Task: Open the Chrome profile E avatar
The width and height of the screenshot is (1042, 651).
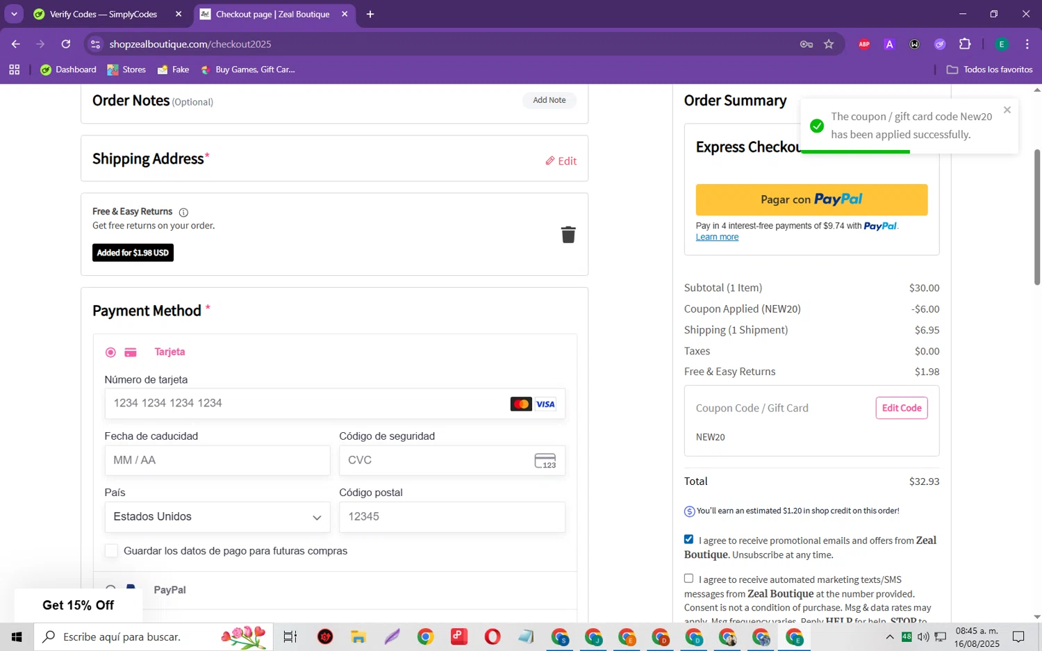Action: point(1002,44)
